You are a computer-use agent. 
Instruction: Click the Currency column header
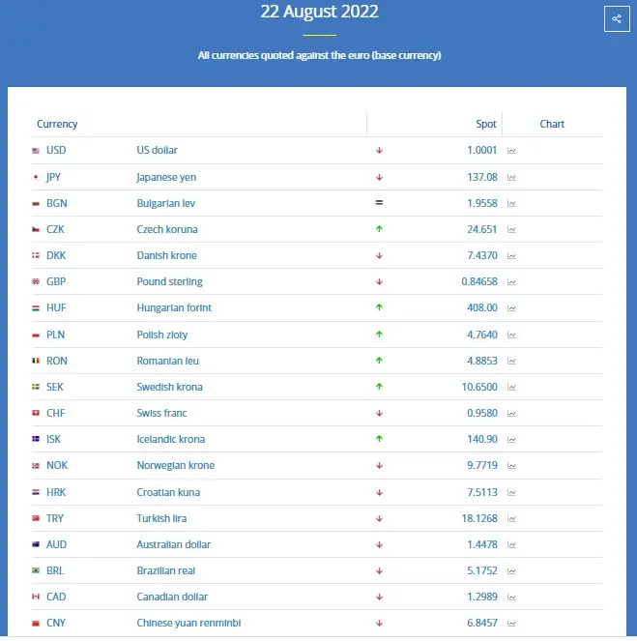57,124
